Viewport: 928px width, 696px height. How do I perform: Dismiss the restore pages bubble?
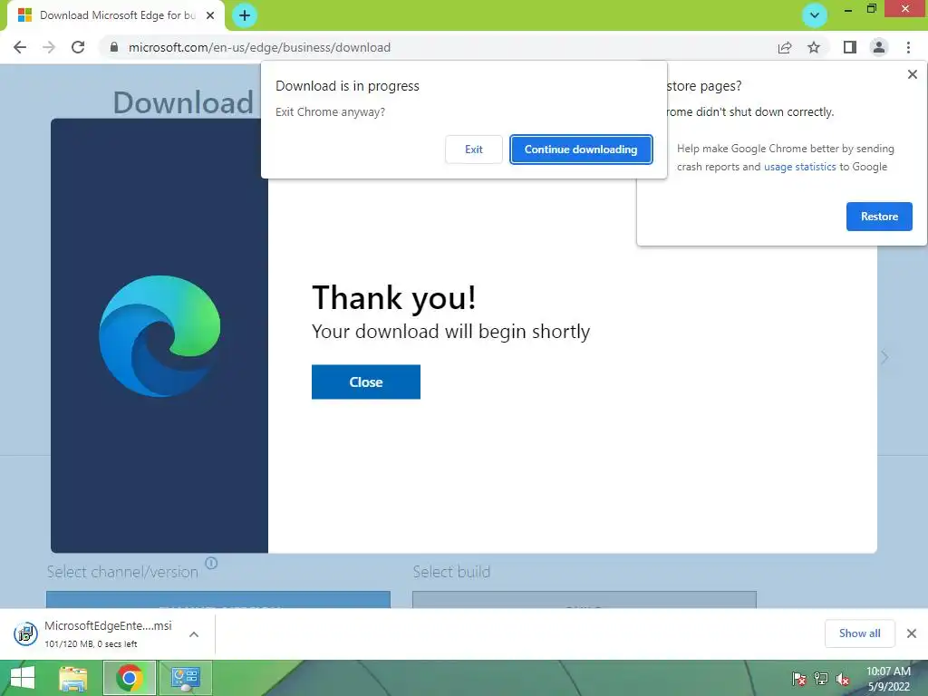912,74
